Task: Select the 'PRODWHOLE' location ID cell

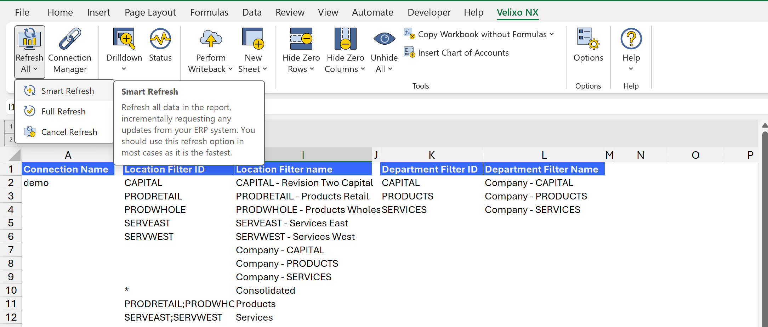Action: click(x=178, y=209)
